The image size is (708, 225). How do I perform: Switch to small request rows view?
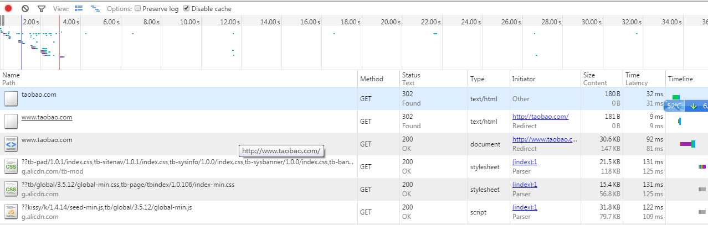(x=95, y=9)
